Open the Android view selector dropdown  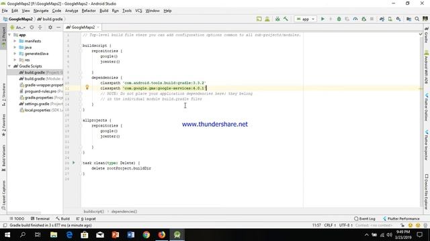click(18, 27)
